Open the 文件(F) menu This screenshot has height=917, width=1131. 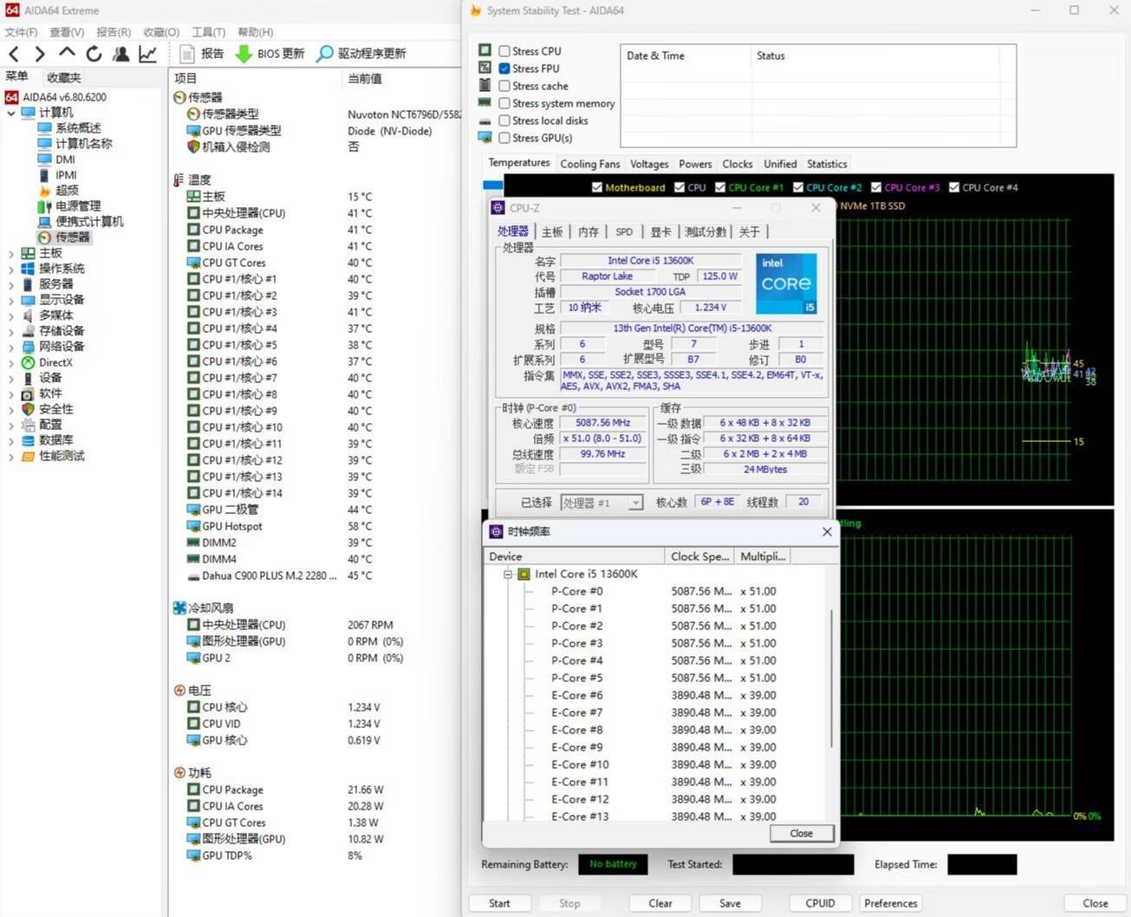tap(21, 32)
